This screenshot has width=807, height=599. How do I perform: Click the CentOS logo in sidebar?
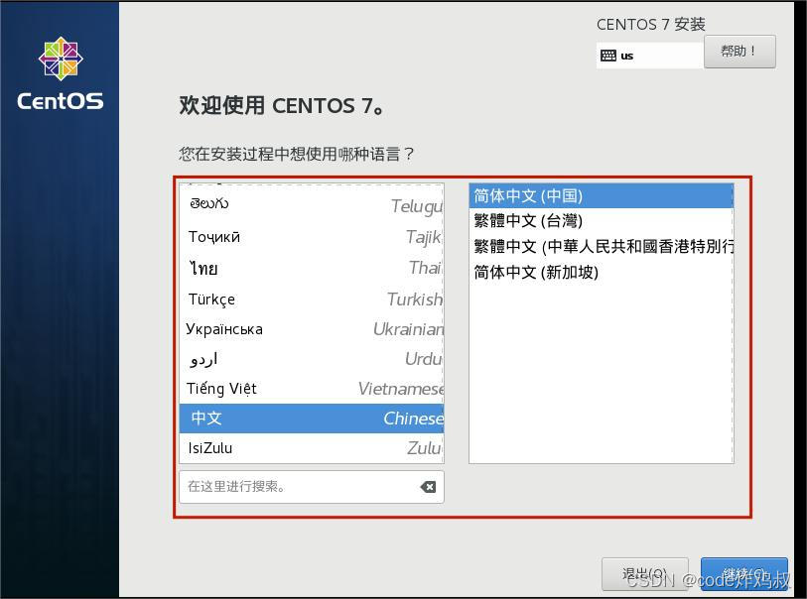61,73
